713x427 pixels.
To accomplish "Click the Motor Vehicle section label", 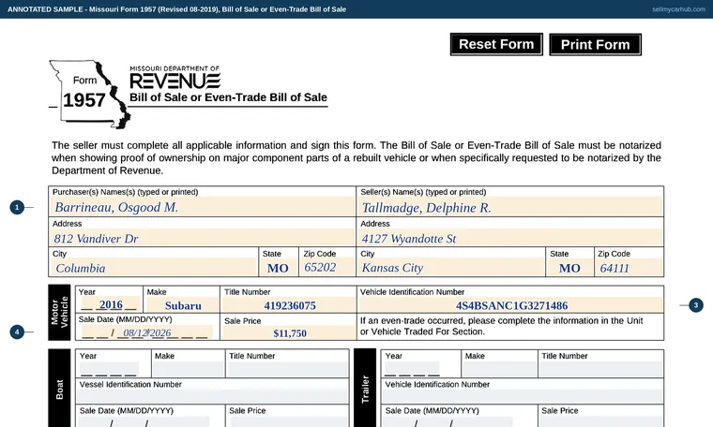I will point(59,312).
